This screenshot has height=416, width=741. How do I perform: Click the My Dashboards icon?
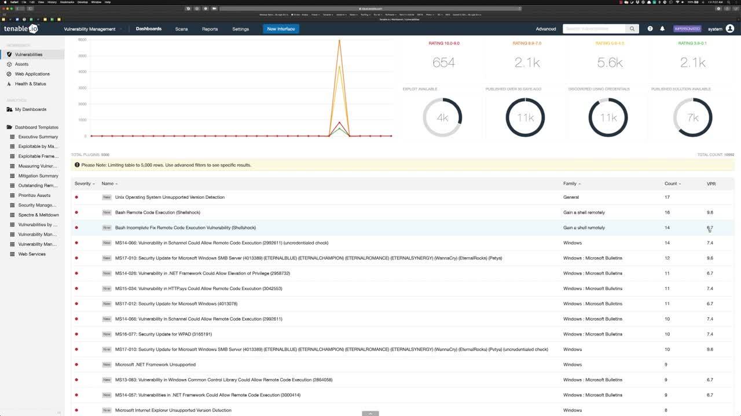click(x=9, y=109)
